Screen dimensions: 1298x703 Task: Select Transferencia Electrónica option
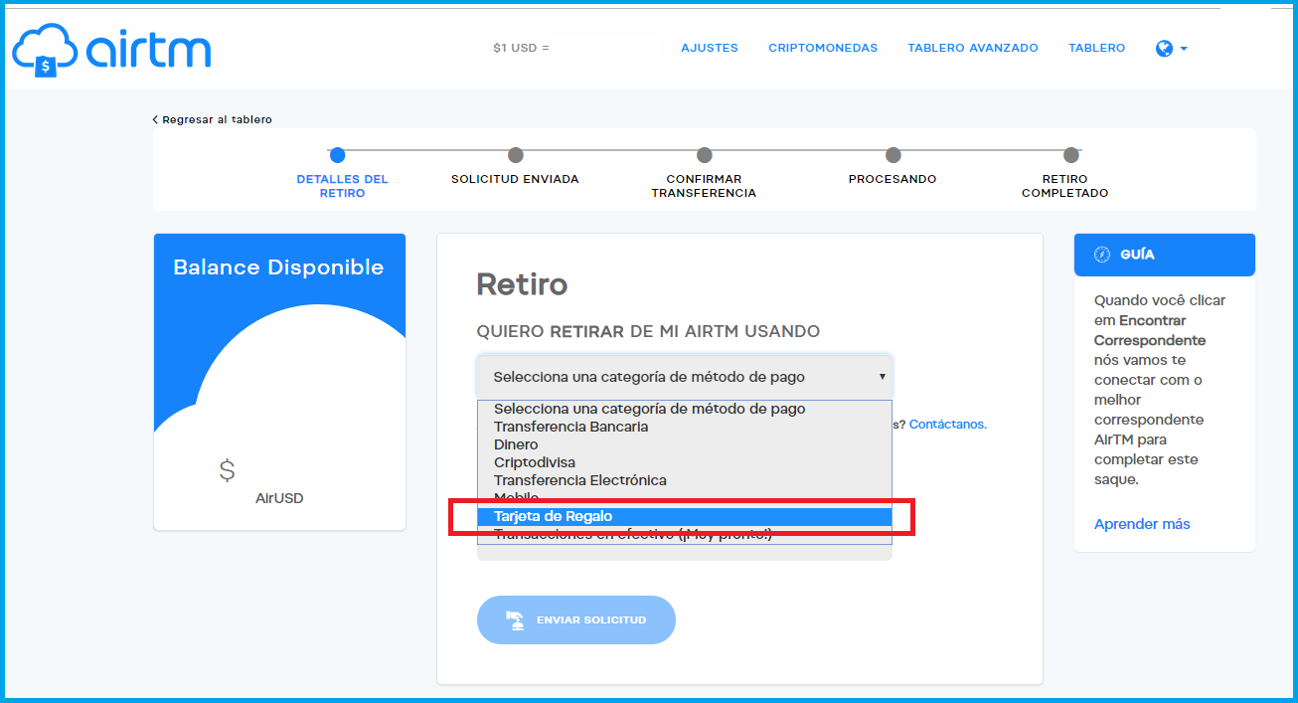685,480
